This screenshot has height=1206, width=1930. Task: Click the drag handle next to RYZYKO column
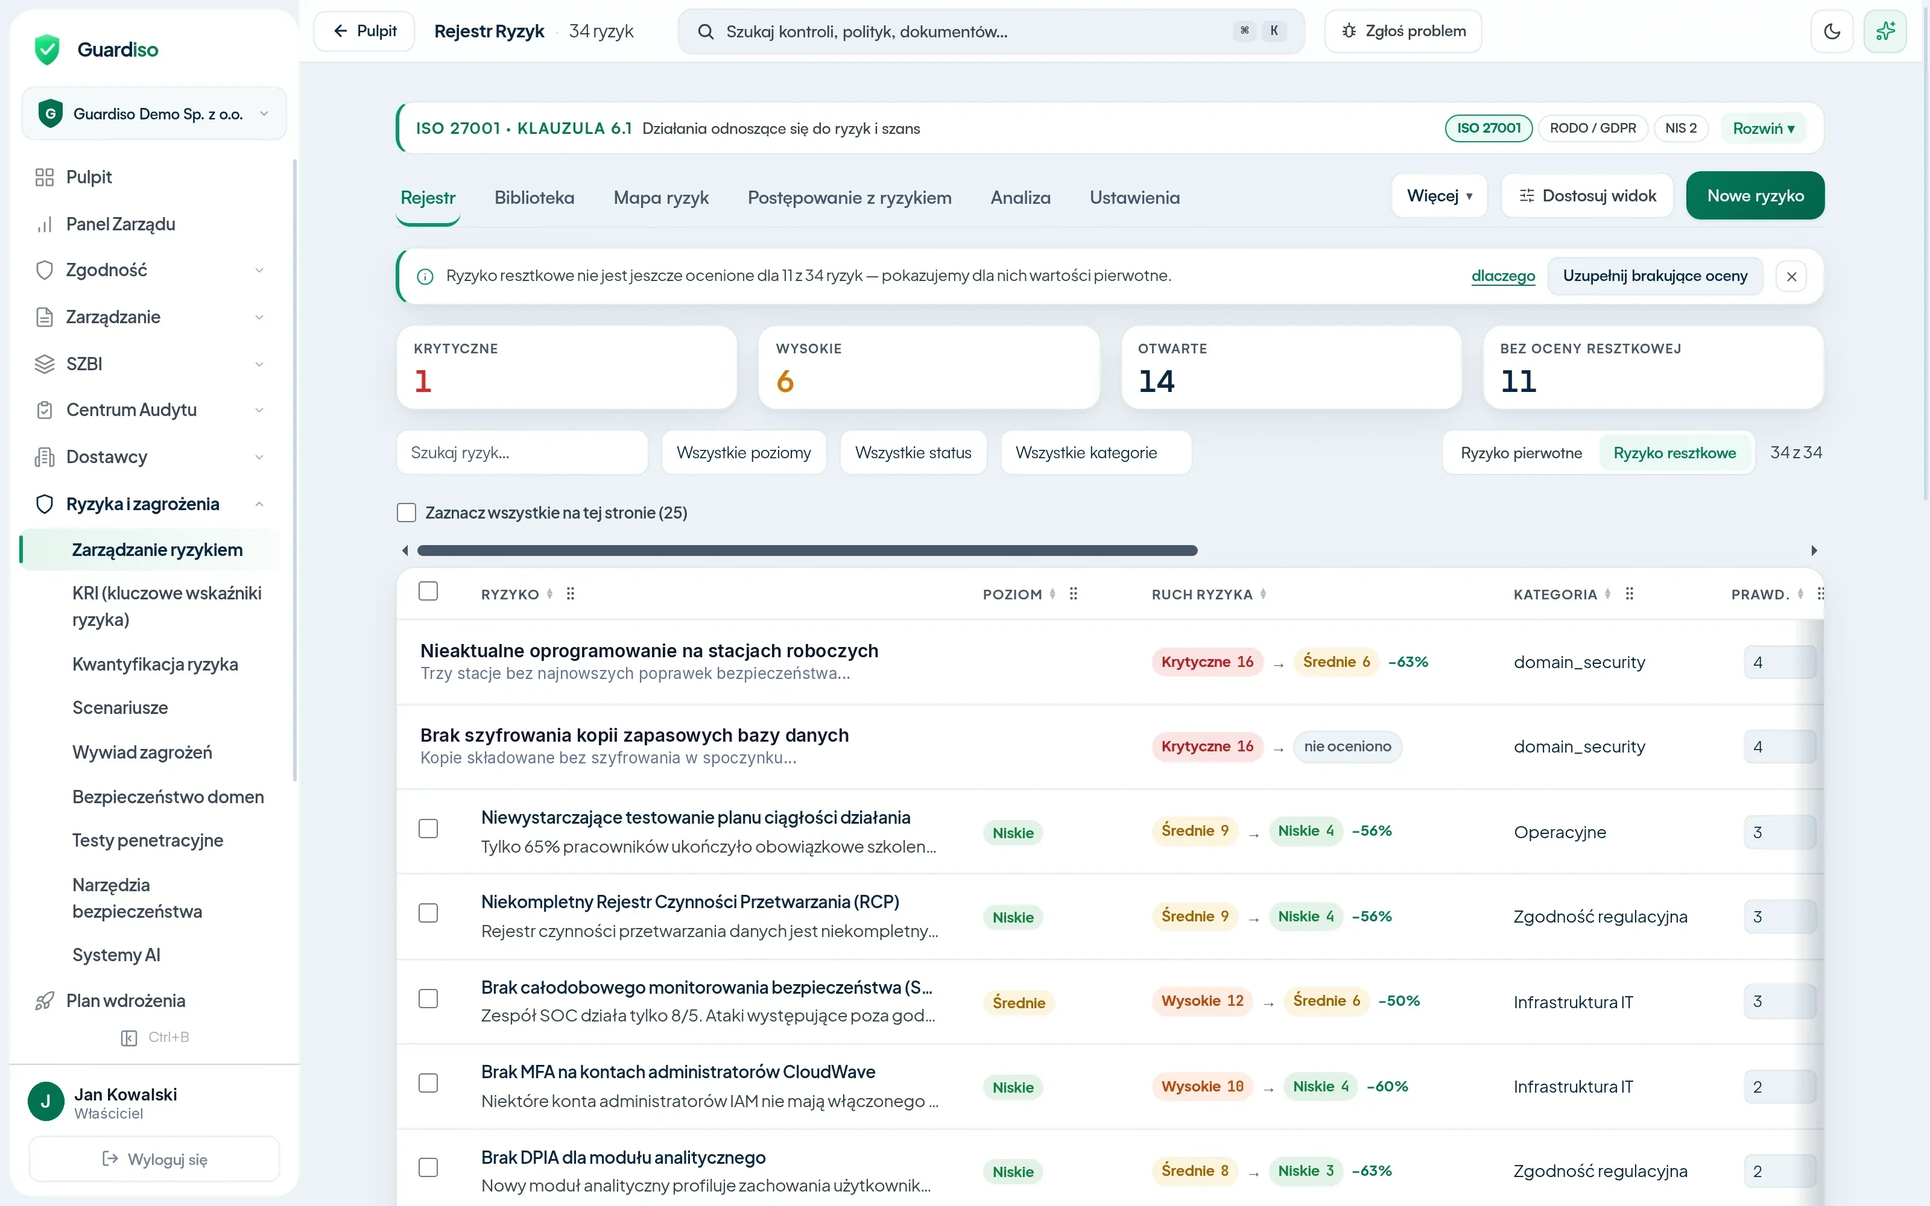pos(570,593)
